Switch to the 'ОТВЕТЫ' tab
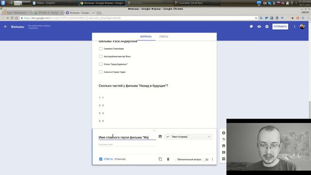This screenshot has height=175, width=311. pos(164,37)
